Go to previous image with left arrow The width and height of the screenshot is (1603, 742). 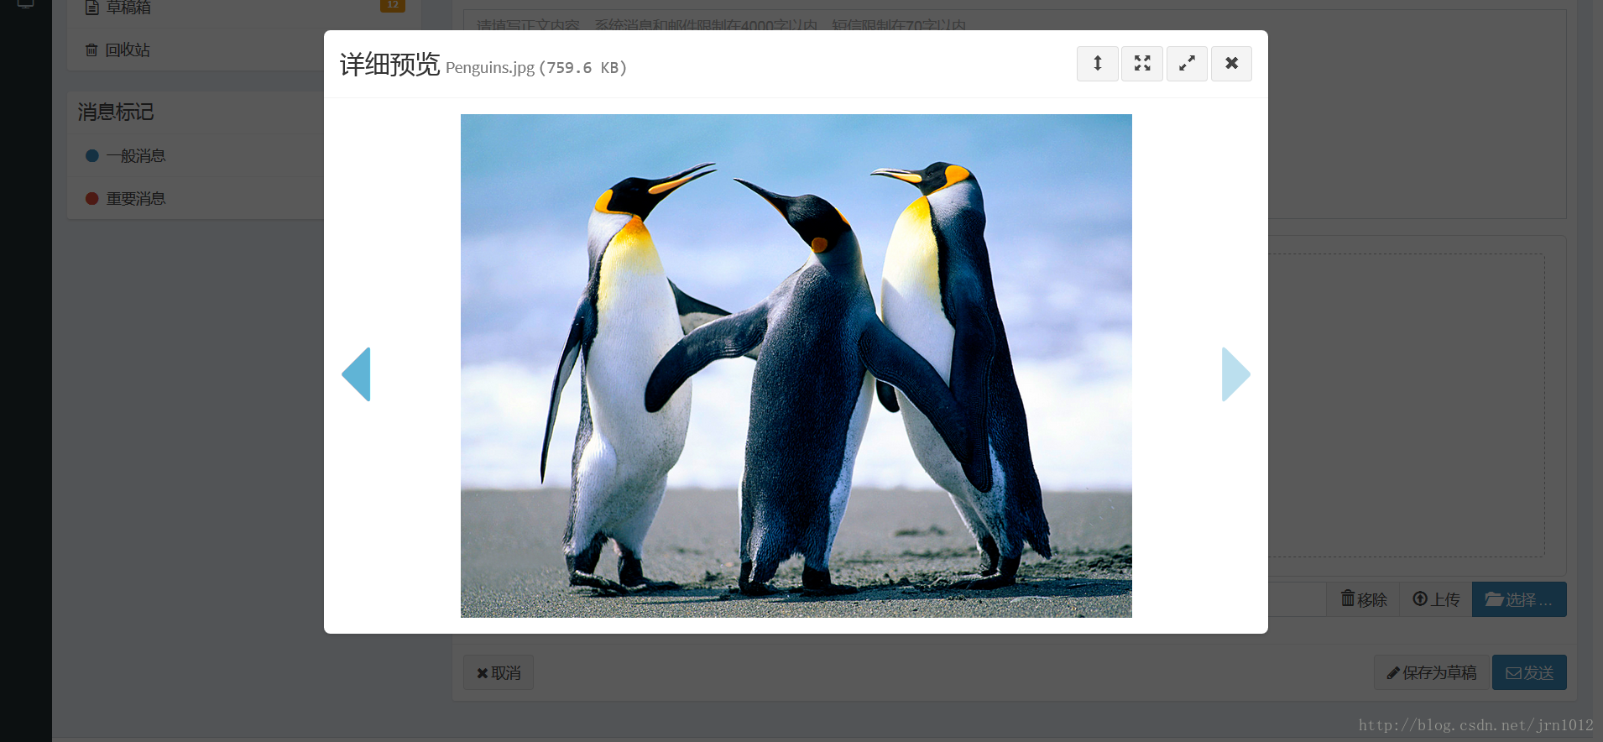357,374
